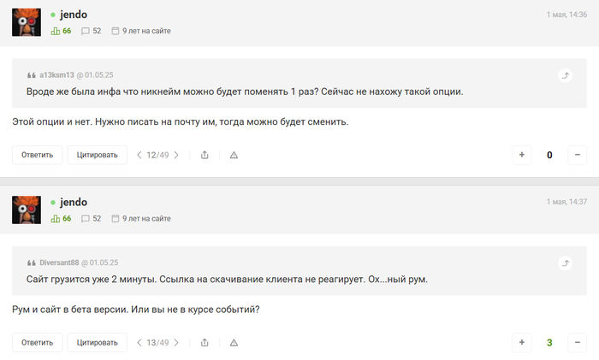Click Ответить on the second post
The image size is (599, 360).
(x=37, y=343)
